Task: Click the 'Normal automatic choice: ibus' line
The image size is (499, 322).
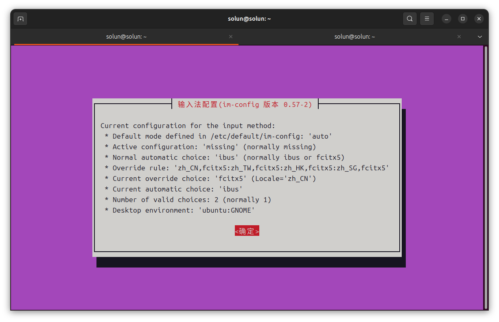Action: (225, 157)
